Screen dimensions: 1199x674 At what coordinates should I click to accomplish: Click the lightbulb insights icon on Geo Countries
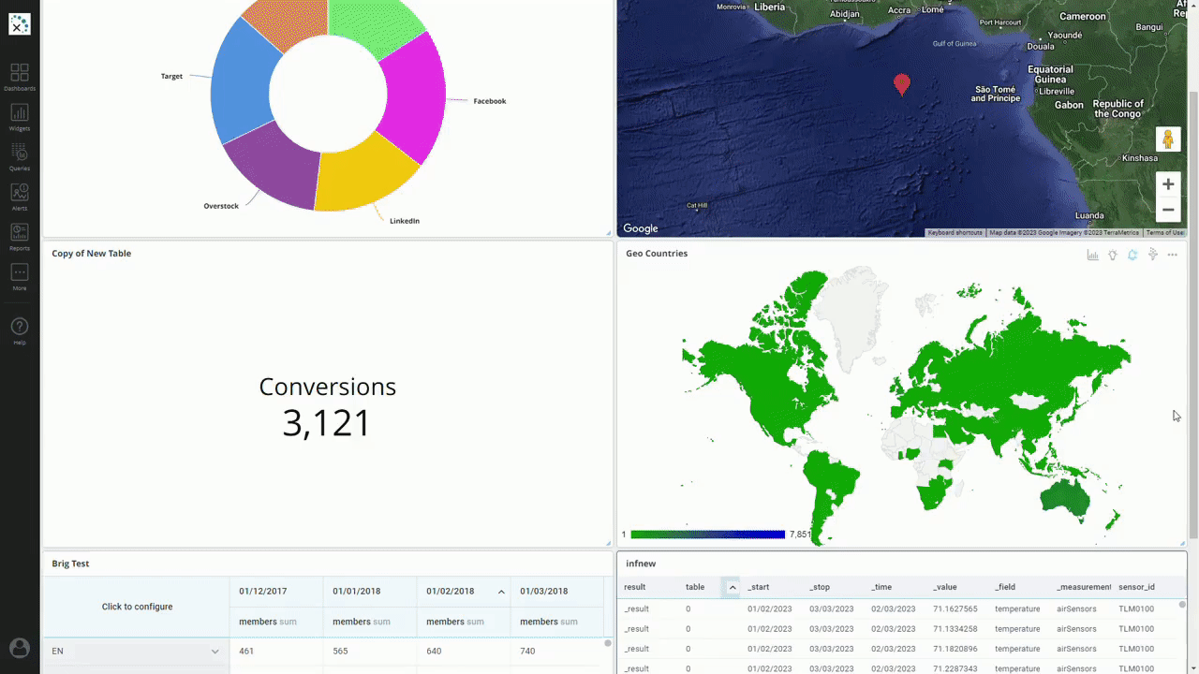pos(1113,255)
